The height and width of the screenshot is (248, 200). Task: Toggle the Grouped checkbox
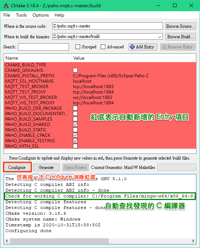[x=78, y=47]
